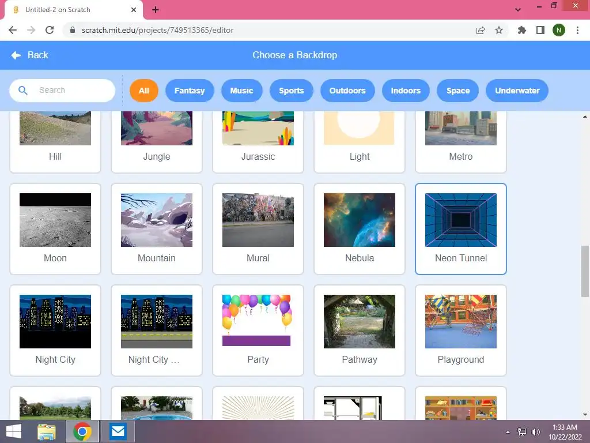Click the scrollbar down arrow
Screen dimensions: 590x443
(x=585, y=415)
